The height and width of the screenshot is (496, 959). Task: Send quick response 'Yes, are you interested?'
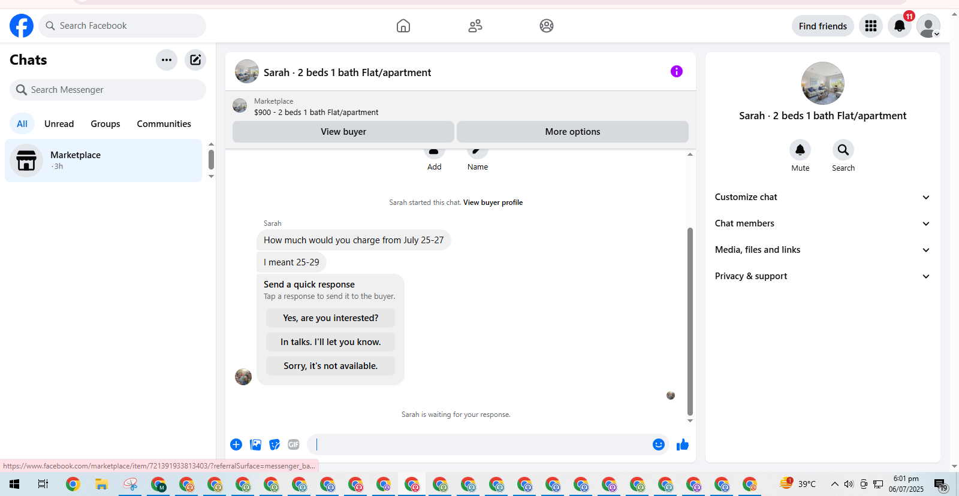[x=331, y=318]
